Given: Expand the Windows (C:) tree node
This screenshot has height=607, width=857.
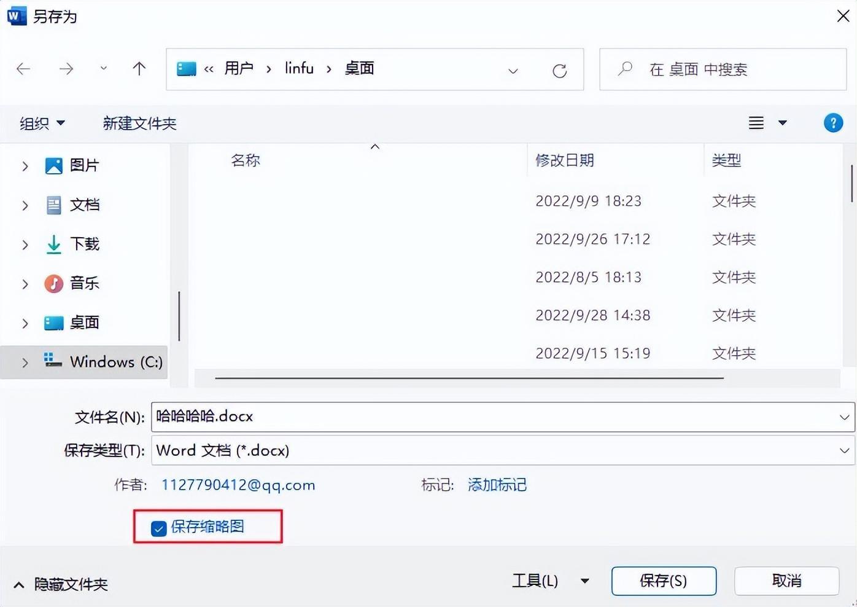Looking at the screenshot, I should [25, 362].
